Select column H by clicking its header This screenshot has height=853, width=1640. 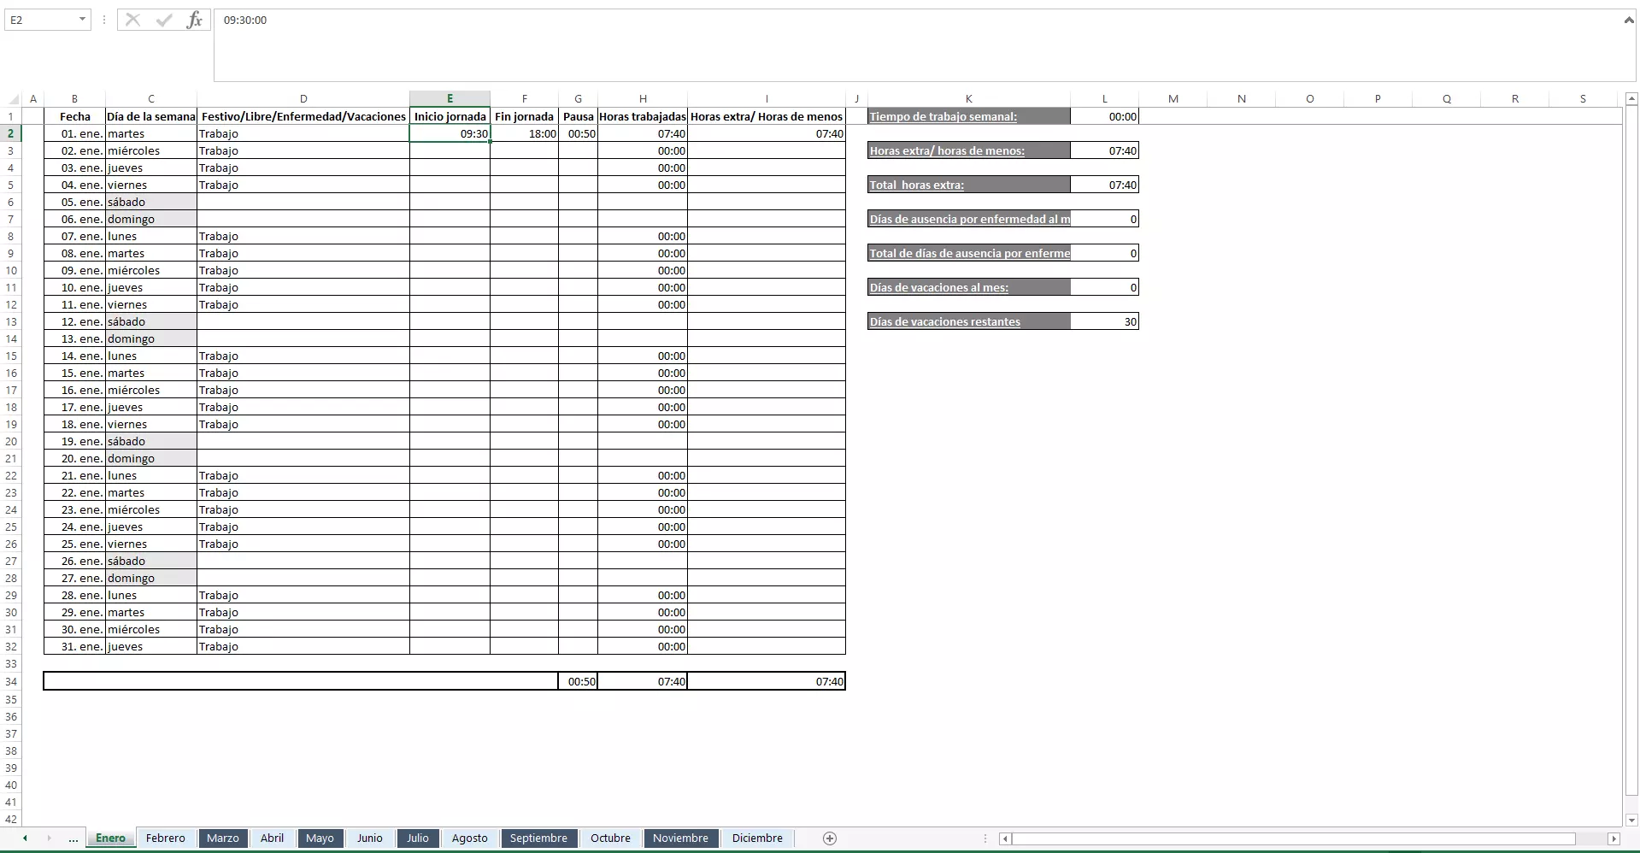tap(643, 98)
